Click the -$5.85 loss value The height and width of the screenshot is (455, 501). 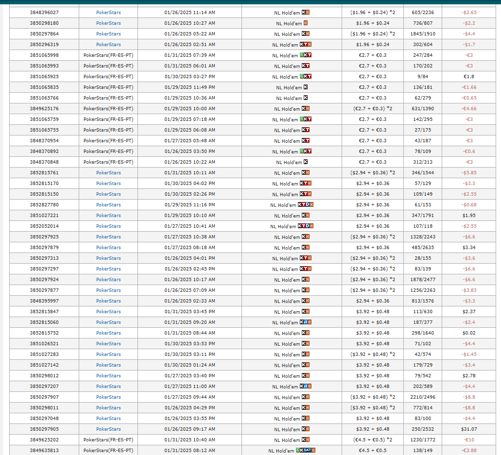pos(469,173)
